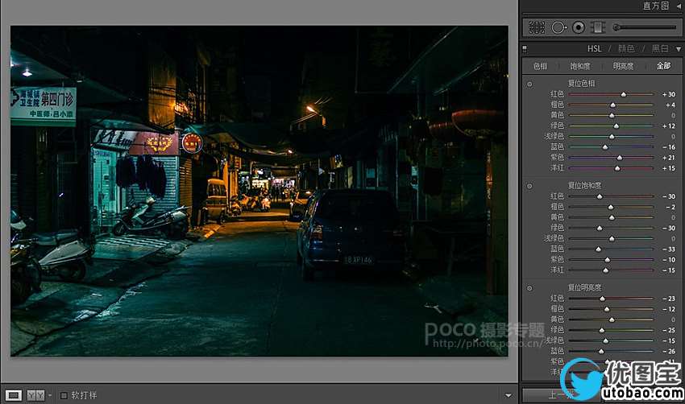Click the luminance green value -25
The height and width of the screenshot is (404, 685).
pos(669,330)
